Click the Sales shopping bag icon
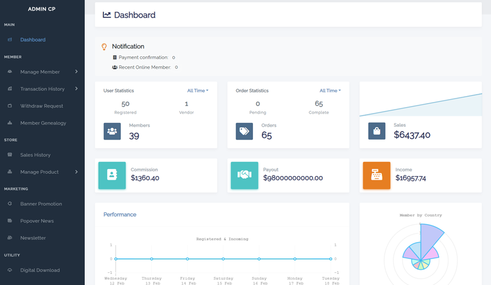Image resolution: width=491 pixels, height=285 pixels. click(x=377, y=131)
